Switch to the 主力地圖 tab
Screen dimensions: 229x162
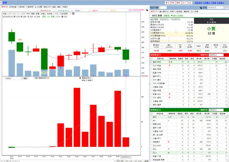38,7
